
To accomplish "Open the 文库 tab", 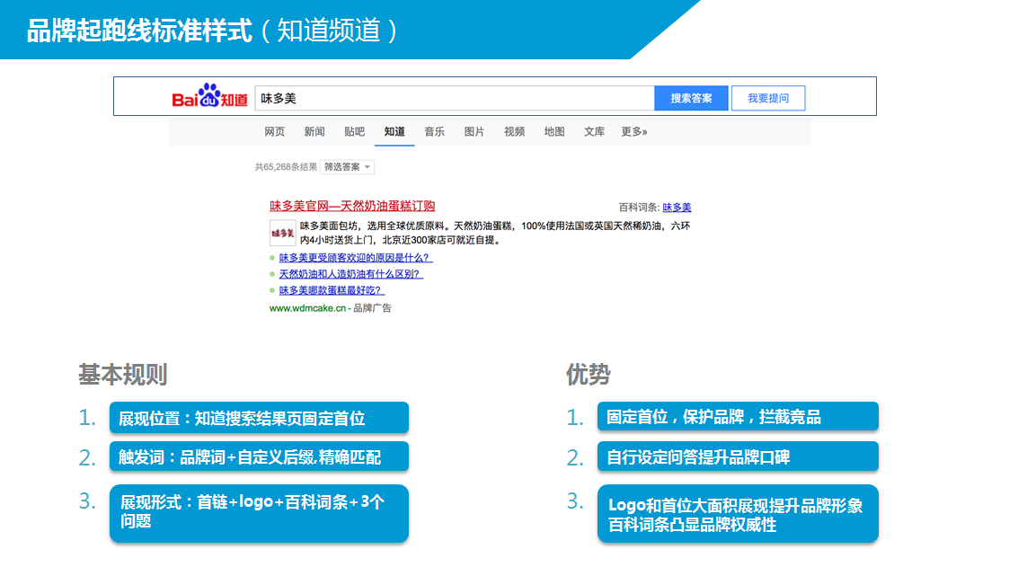I will tap(594, 132).
